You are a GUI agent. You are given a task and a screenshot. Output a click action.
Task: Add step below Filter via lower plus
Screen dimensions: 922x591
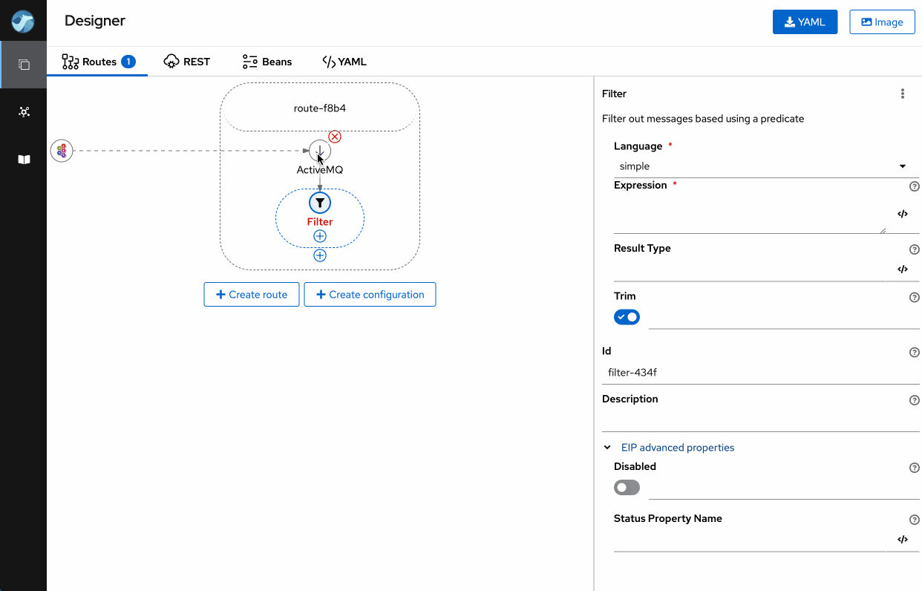click(320, 255)
